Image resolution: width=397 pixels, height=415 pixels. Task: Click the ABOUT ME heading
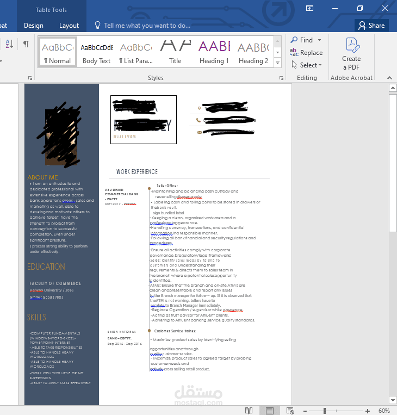click(42, 177)
